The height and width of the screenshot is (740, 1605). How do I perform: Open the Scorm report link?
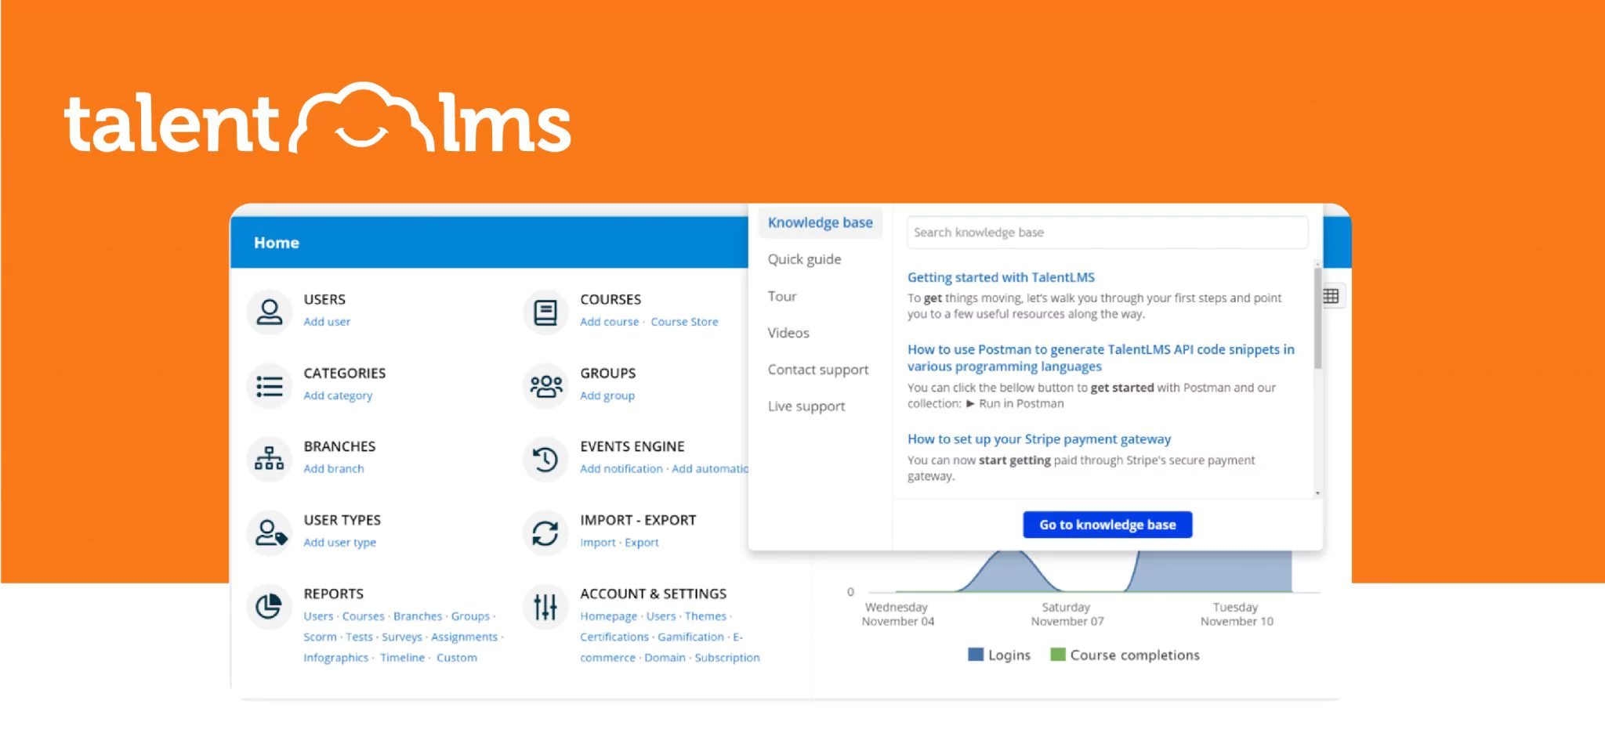coord(320,637)
